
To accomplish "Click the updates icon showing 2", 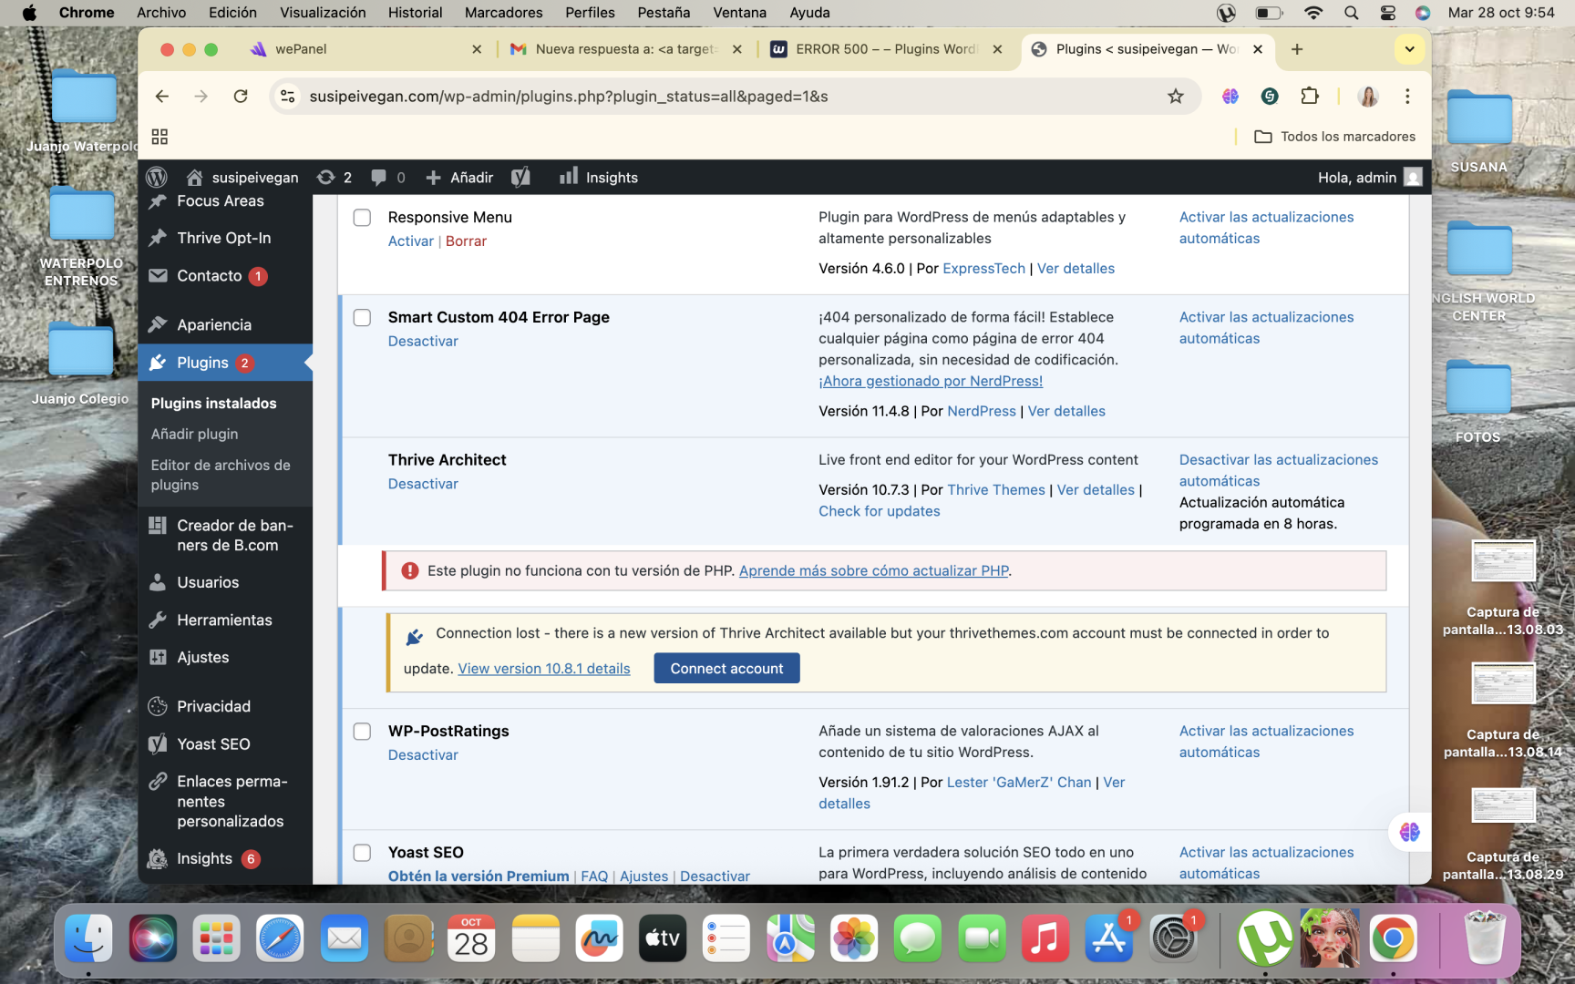I will point(334,177).
